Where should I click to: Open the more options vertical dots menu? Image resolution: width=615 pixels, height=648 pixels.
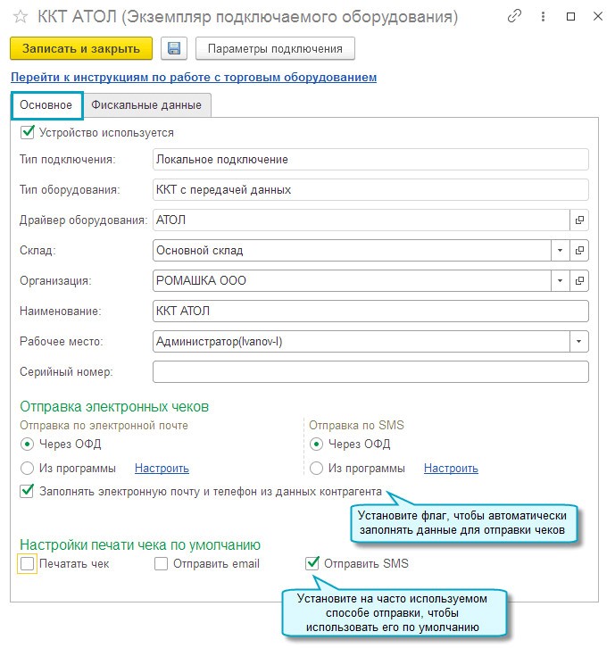pyautogui.click(x=542, y=16)
